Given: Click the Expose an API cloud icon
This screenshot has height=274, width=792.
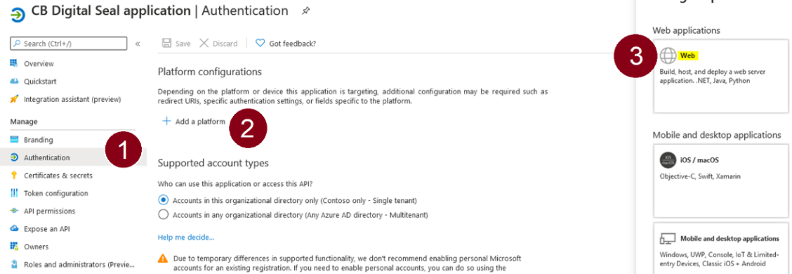Looking at the screenshot, I should click(x=14, y=228).
